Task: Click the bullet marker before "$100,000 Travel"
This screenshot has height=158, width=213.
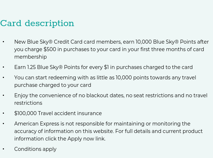Action: 4,113
